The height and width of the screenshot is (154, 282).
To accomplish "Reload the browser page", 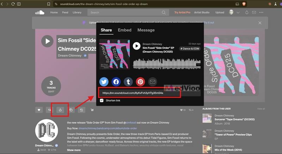I will tap(13, 4).
